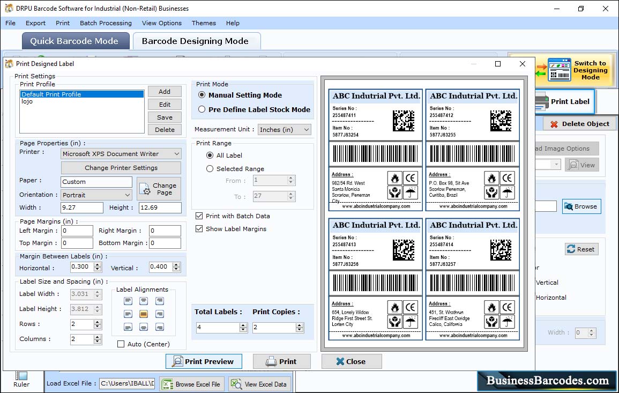Select bottom-center label alignment icon
Viewport: 619px width, 393px height.
click(x=144, y=327)
